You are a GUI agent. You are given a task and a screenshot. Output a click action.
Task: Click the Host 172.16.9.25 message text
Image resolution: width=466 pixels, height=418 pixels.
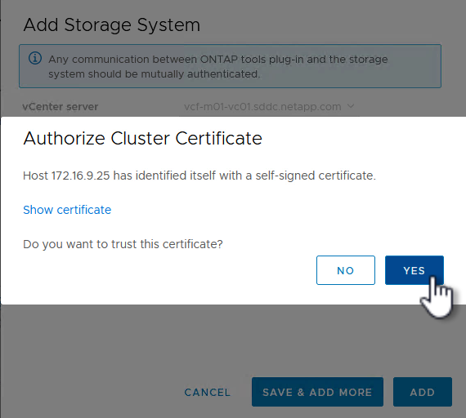click(x=199, y=176)
